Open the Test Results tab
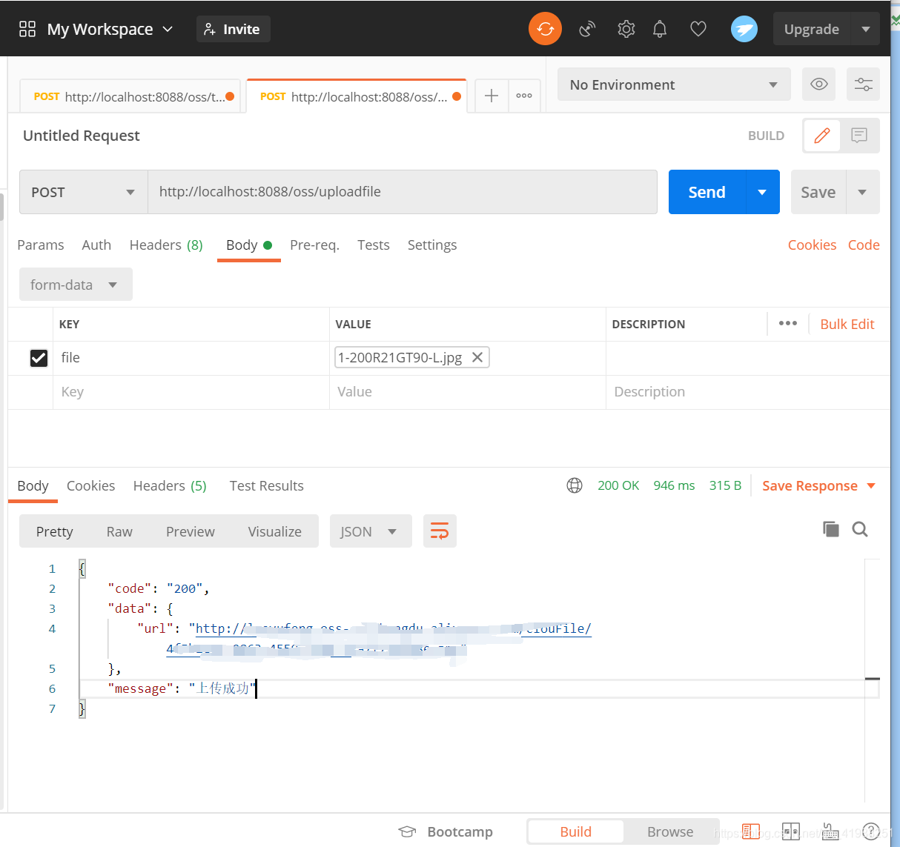The image size is (900, 847). [266, 485]
